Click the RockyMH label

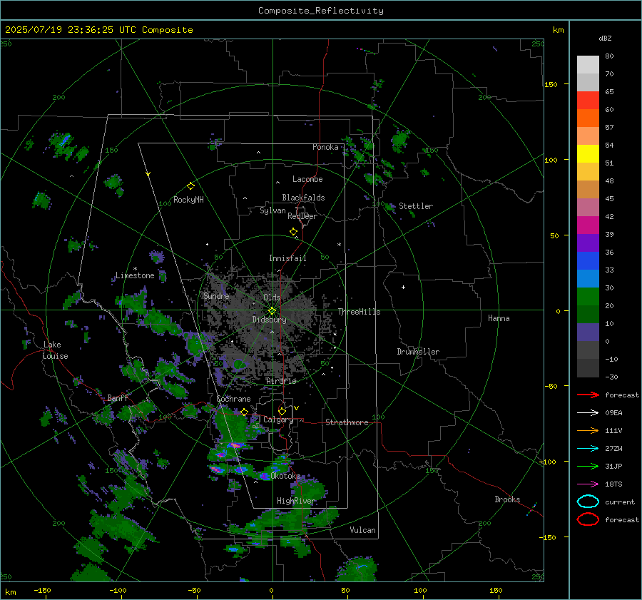(x=188, y=200)
